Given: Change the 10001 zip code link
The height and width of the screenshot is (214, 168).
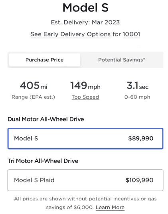Looking at the screenshot, I should pyautogui.click(x=131, y=34).
